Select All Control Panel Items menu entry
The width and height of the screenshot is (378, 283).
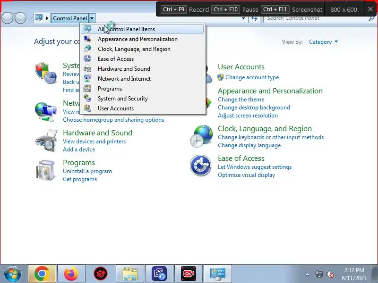[142, 29]
